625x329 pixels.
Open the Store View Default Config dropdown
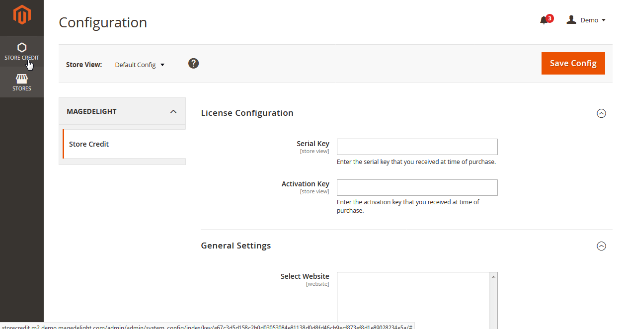(140, 65)
